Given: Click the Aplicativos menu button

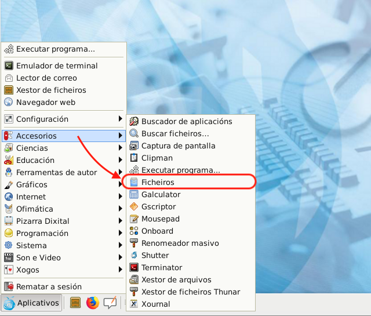Looking at the screenshot, I should [x=32, y=303].
